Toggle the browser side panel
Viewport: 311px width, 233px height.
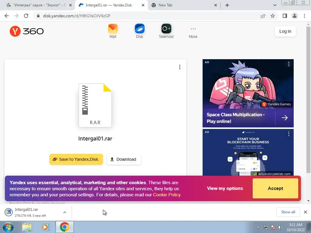click(285, 16)
